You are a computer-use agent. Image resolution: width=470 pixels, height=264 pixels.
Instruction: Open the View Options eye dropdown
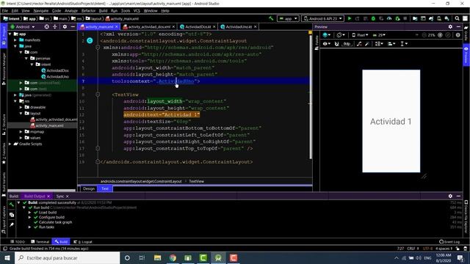[x=326, y=44]
